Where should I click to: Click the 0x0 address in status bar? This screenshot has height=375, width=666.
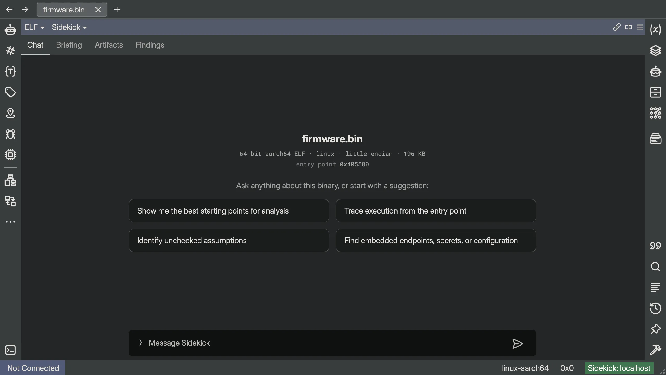pos(567,368)
